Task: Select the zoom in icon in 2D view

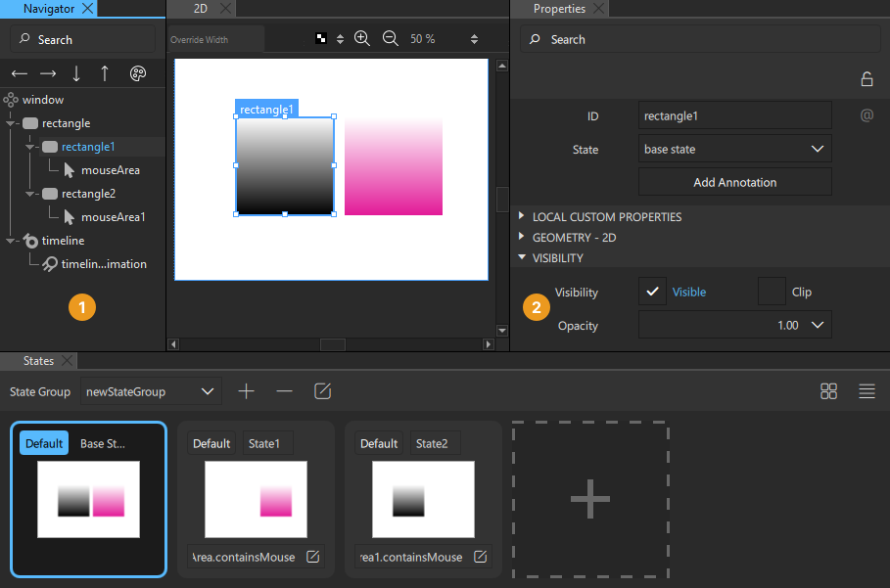Action: (x=362, y=38)
